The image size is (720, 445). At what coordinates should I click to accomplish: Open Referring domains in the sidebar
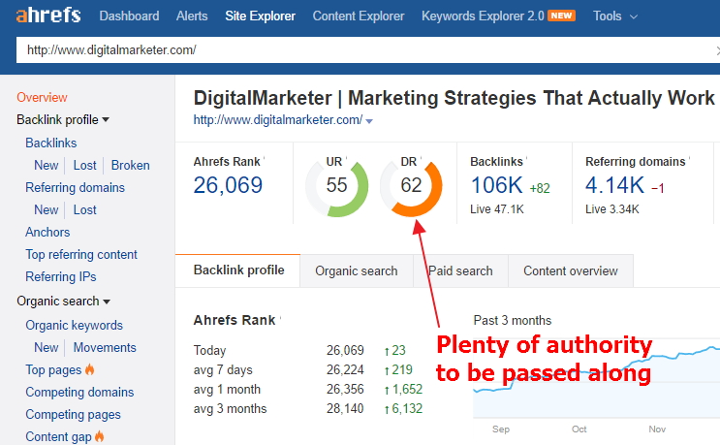tap(75, 187)
